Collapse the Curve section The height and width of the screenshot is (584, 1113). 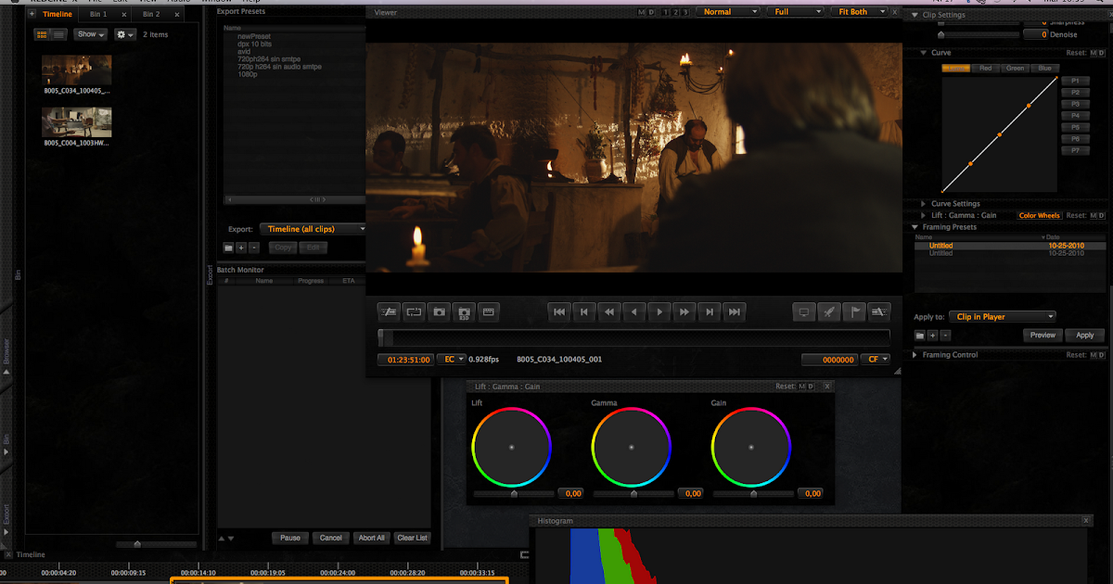pyautogui.click(x=924, y=53)
